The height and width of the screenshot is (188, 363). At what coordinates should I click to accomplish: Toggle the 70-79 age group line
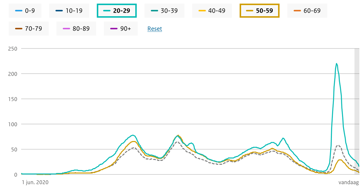coord(29,29)
